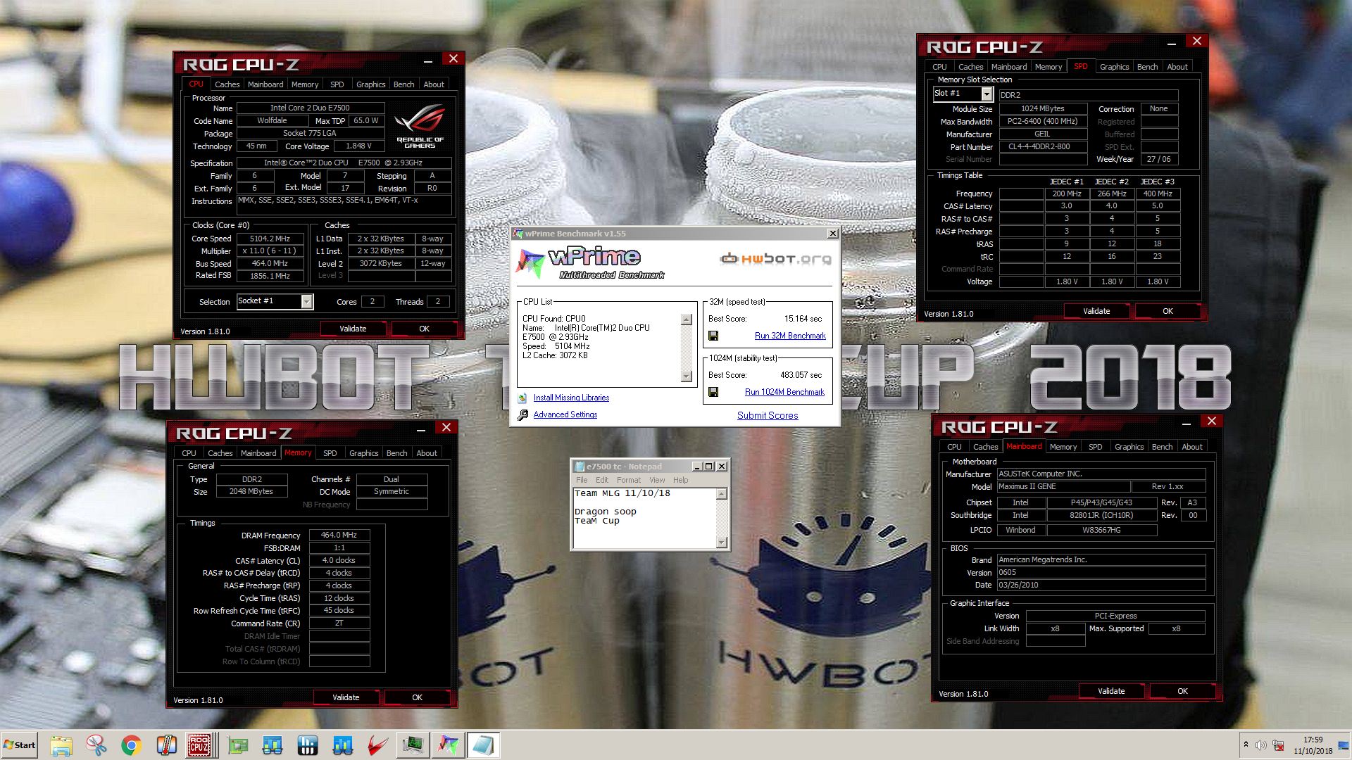This screenshot has width=1352, height=760.
Task: Click OK in the bottom-left Memory CPU-Z window
Action: pos(417,697)
